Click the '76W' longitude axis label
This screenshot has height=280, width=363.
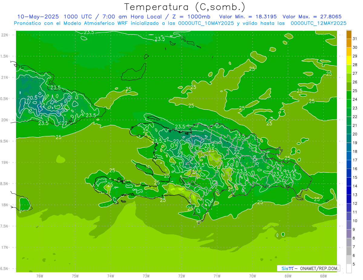[40, 276]
